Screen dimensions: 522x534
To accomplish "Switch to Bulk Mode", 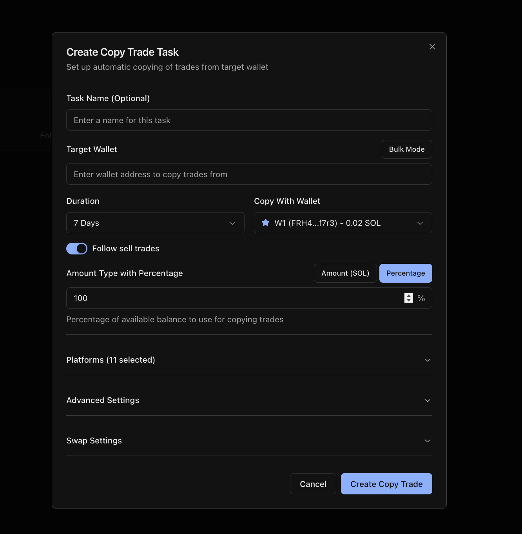I will pos(407,149).
